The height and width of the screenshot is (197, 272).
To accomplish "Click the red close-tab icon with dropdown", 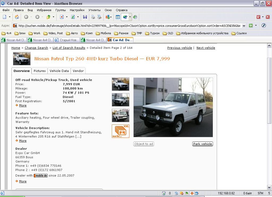I will [258, 17].
